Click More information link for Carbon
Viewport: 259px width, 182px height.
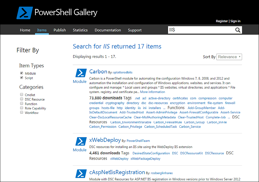point(153,92)
